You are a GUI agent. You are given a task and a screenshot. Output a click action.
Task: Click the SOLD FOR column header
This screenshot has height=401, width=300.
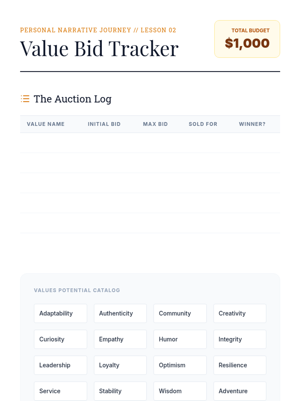tap(203, 124)
